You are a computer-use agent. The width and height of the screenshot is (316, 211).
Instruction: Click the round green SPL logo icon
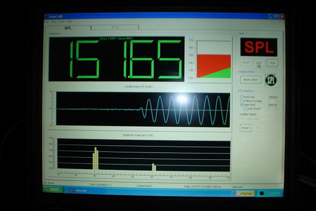point(271,80)
